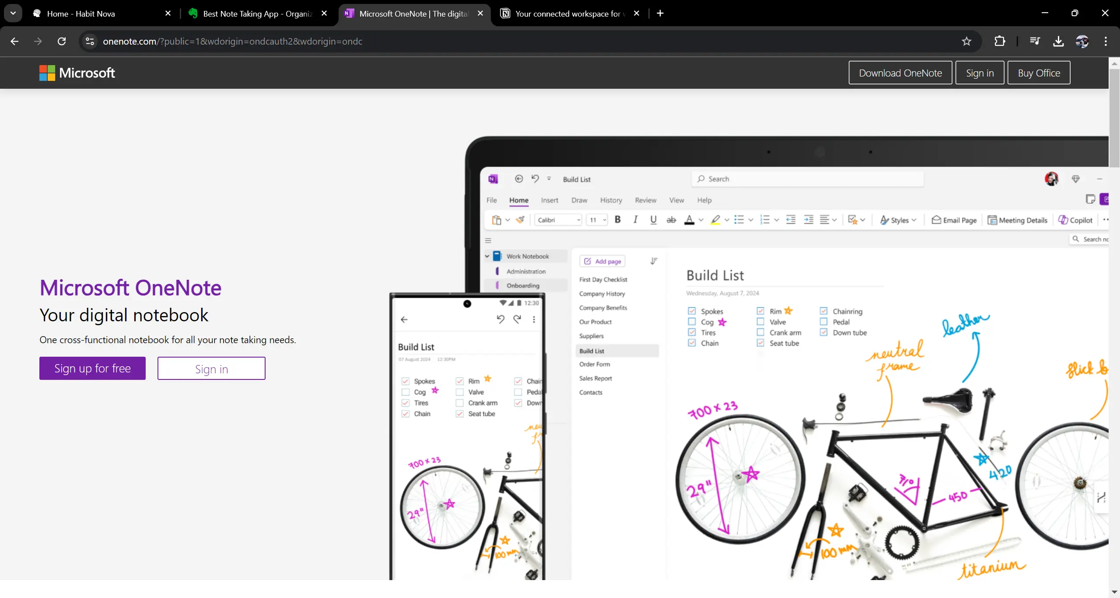Image resolution: width=1120 pixels, height=598 pixels.
Task: Open the Calibri font dropdown
Action: pos(558,220)
